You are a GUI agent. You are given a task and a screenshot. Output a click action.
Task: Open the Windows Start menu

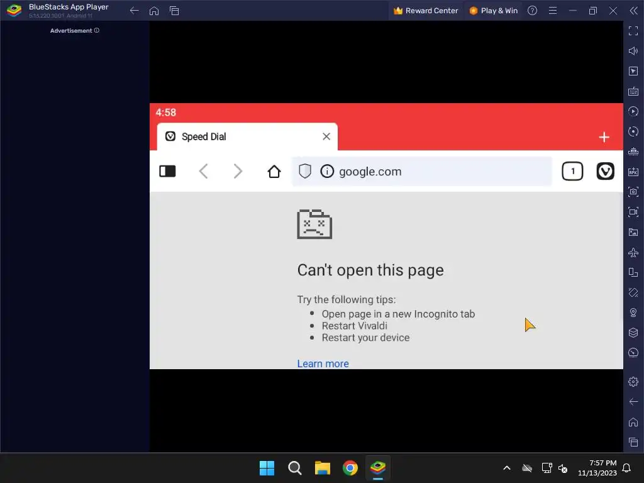point(267,468)
